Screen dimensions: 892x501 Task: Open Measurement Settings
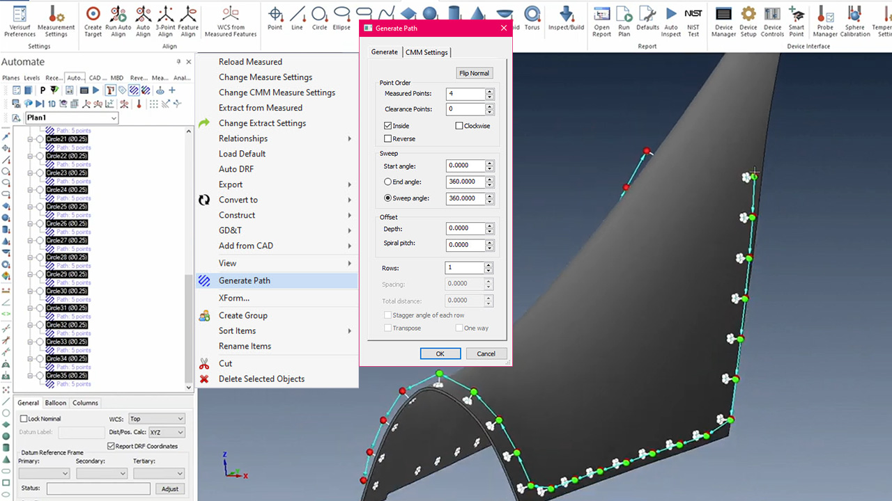click(x=56, y=22)
